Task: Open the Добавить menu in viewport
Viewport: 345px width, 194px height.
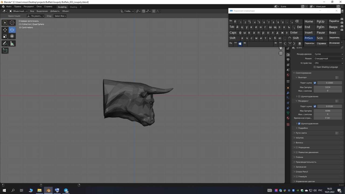Action: tap(55, 11)
